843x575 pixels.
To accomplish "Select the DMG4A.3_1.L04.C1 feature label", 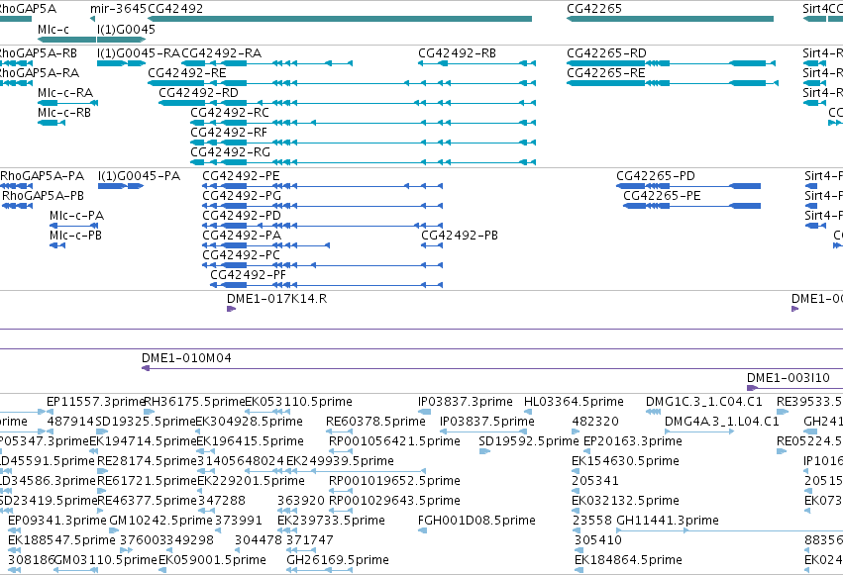I will tap(721, 422).
